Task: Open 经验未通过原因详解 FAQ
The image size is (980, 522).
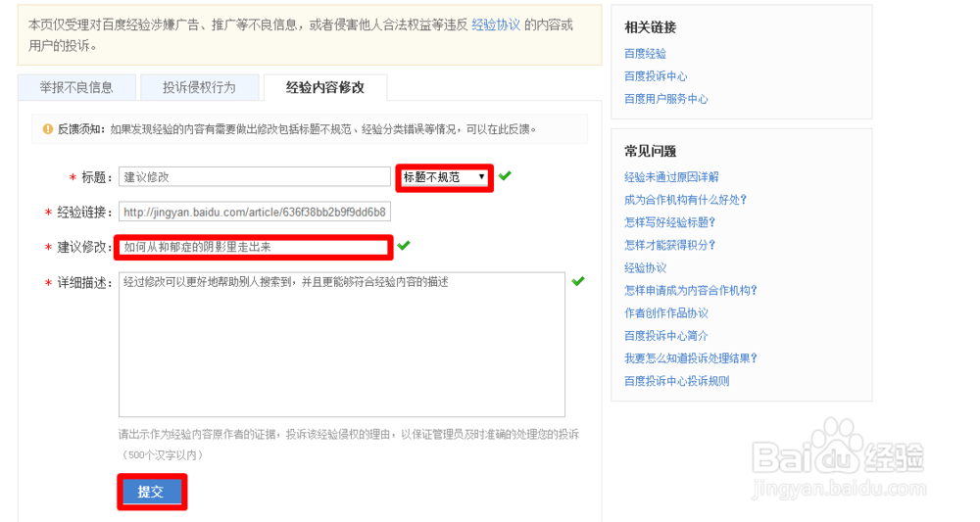Action: (x=671, y=177)
